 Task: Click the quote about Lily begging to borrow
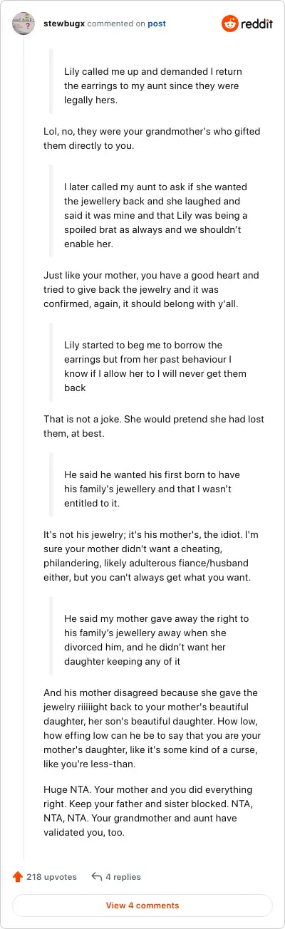pyautogui.click(x=157, y=366)
